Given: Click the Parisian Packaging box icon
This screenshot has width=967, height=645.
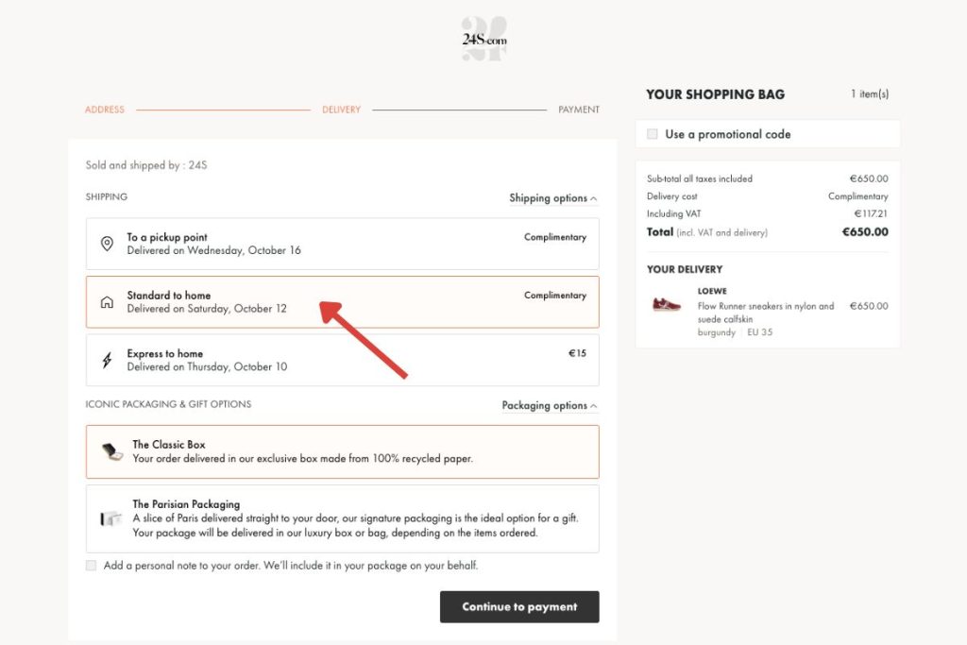Looking at the screenshot, I should click(111, 518).
